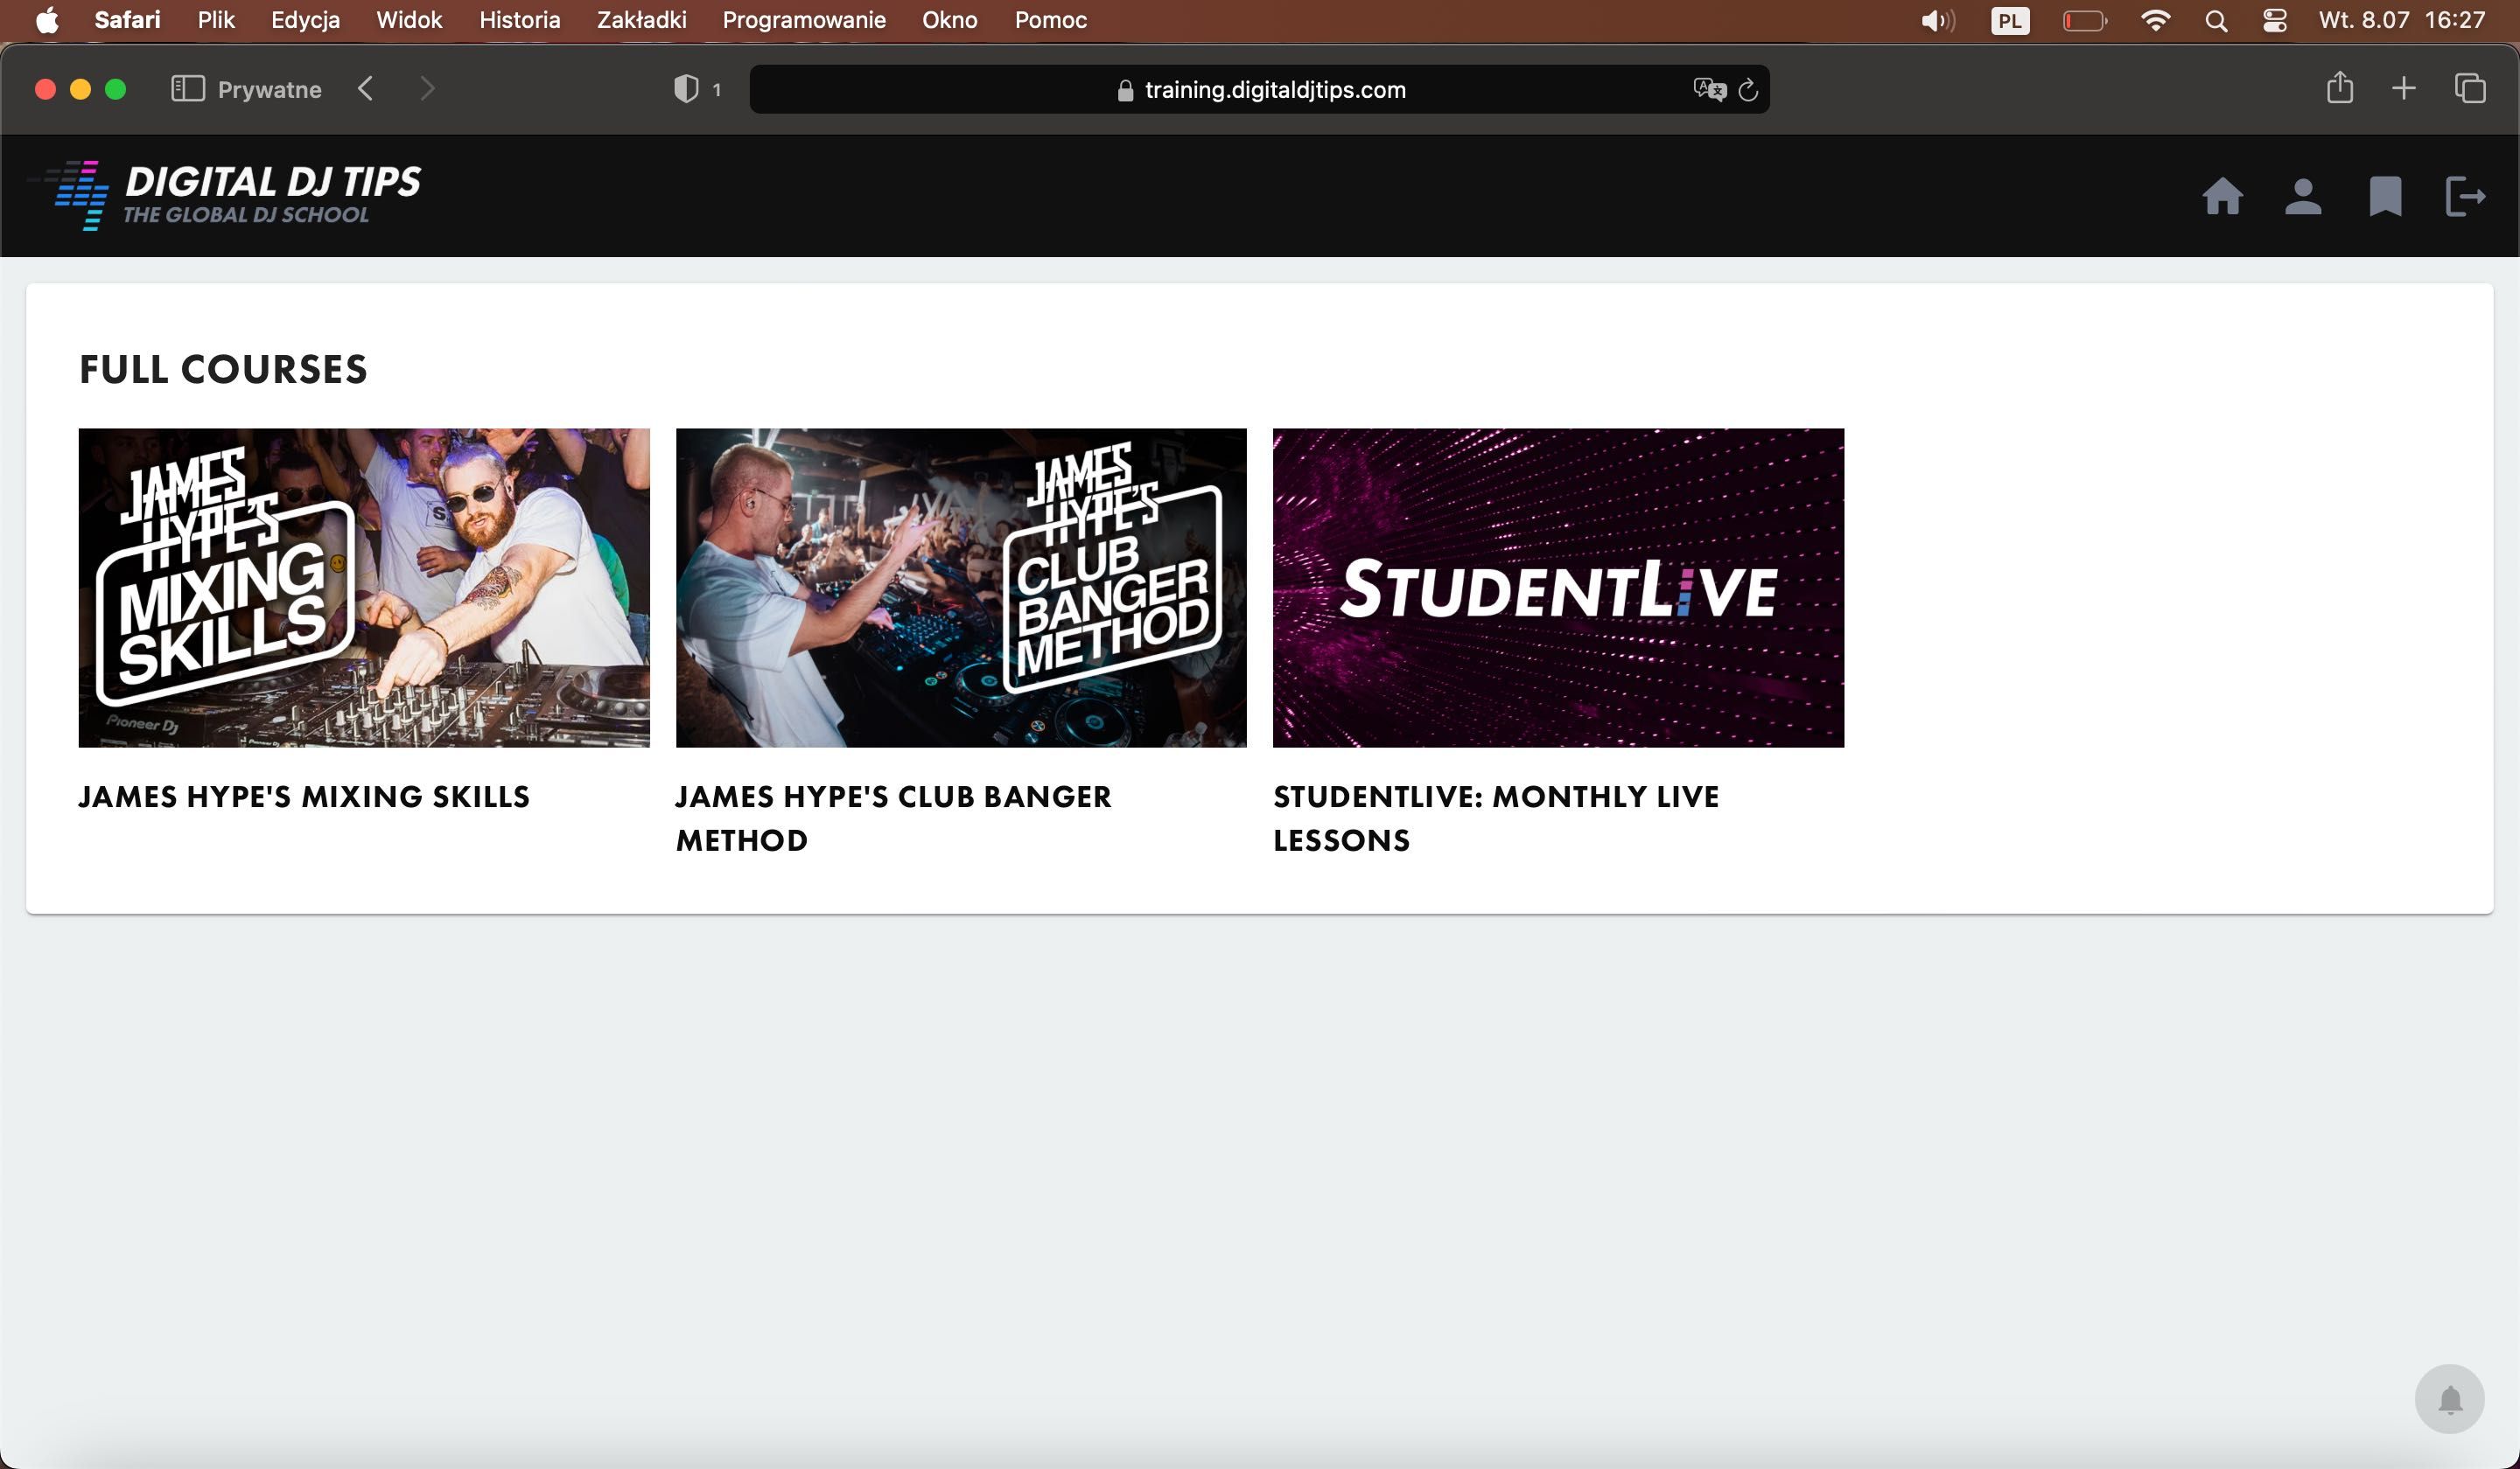Open the volume control in menu bar

(x=1937, y=20)
